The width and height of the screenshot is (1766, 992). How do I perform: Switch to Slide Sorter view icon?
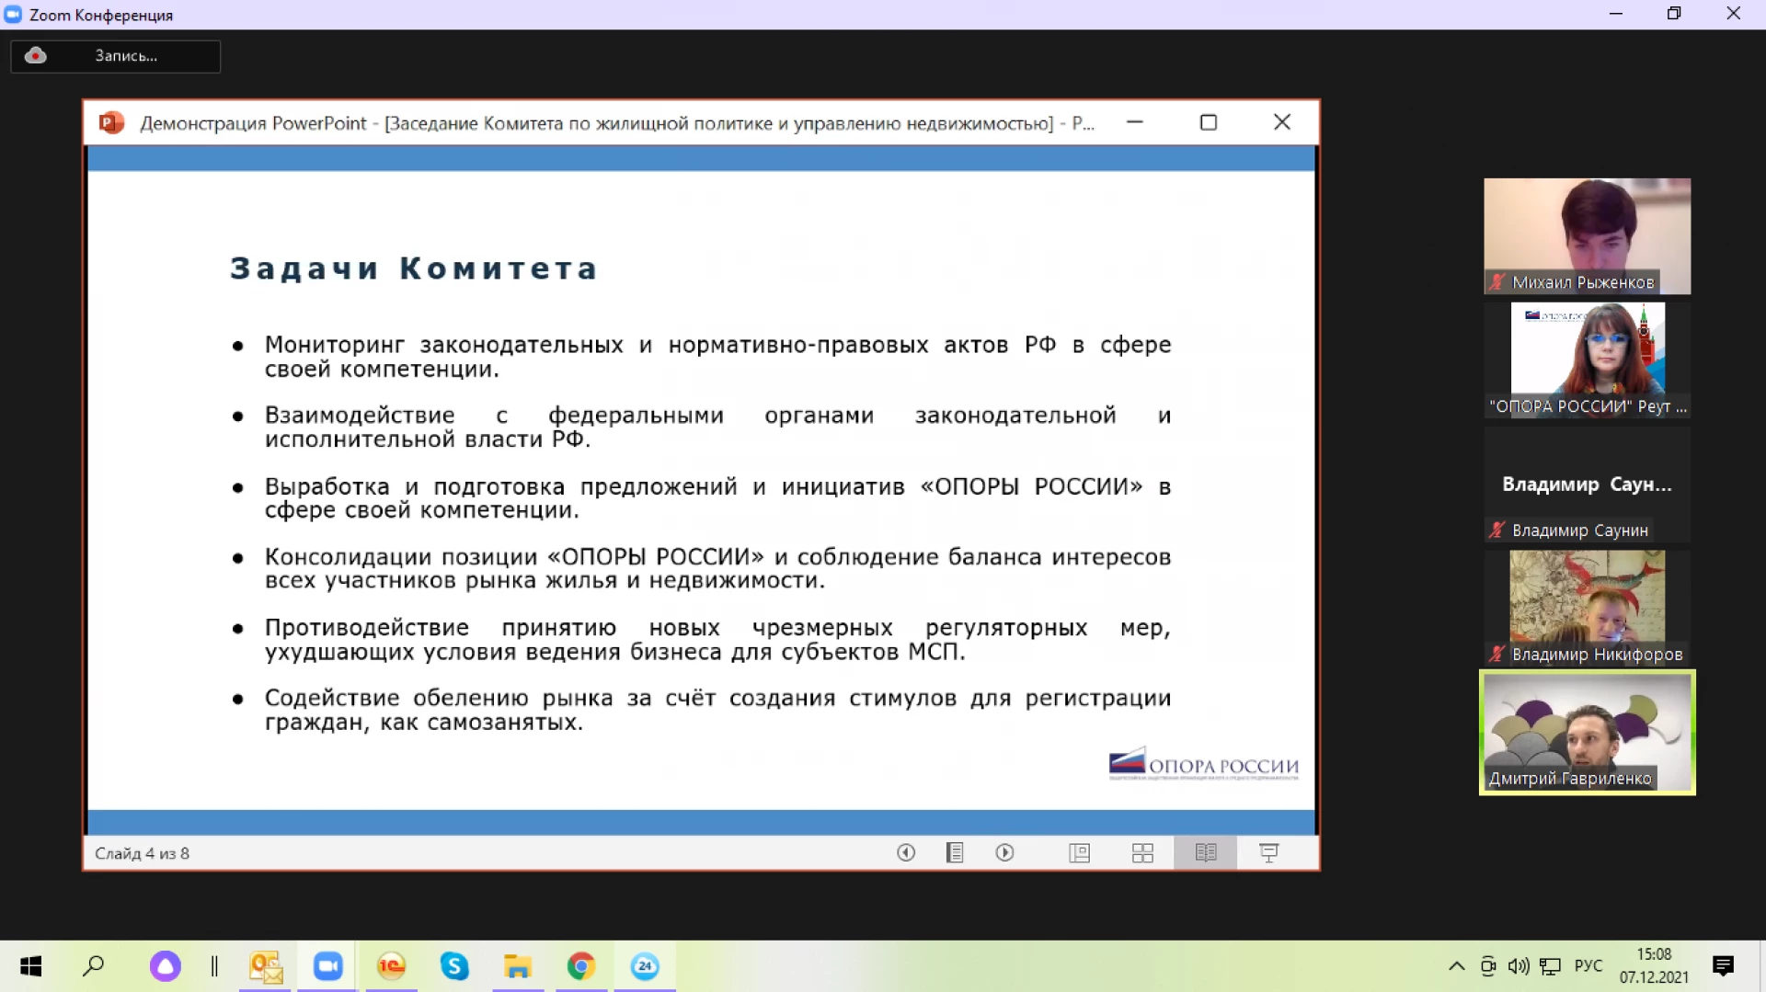[1142, 852]
